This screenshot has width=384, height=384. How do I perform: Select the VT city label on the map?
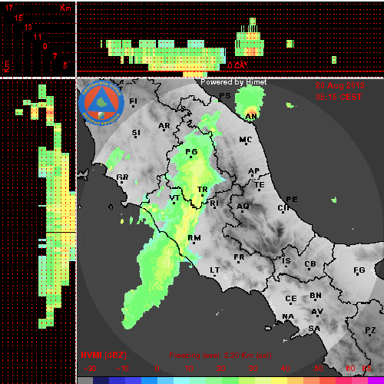[174, 198]
